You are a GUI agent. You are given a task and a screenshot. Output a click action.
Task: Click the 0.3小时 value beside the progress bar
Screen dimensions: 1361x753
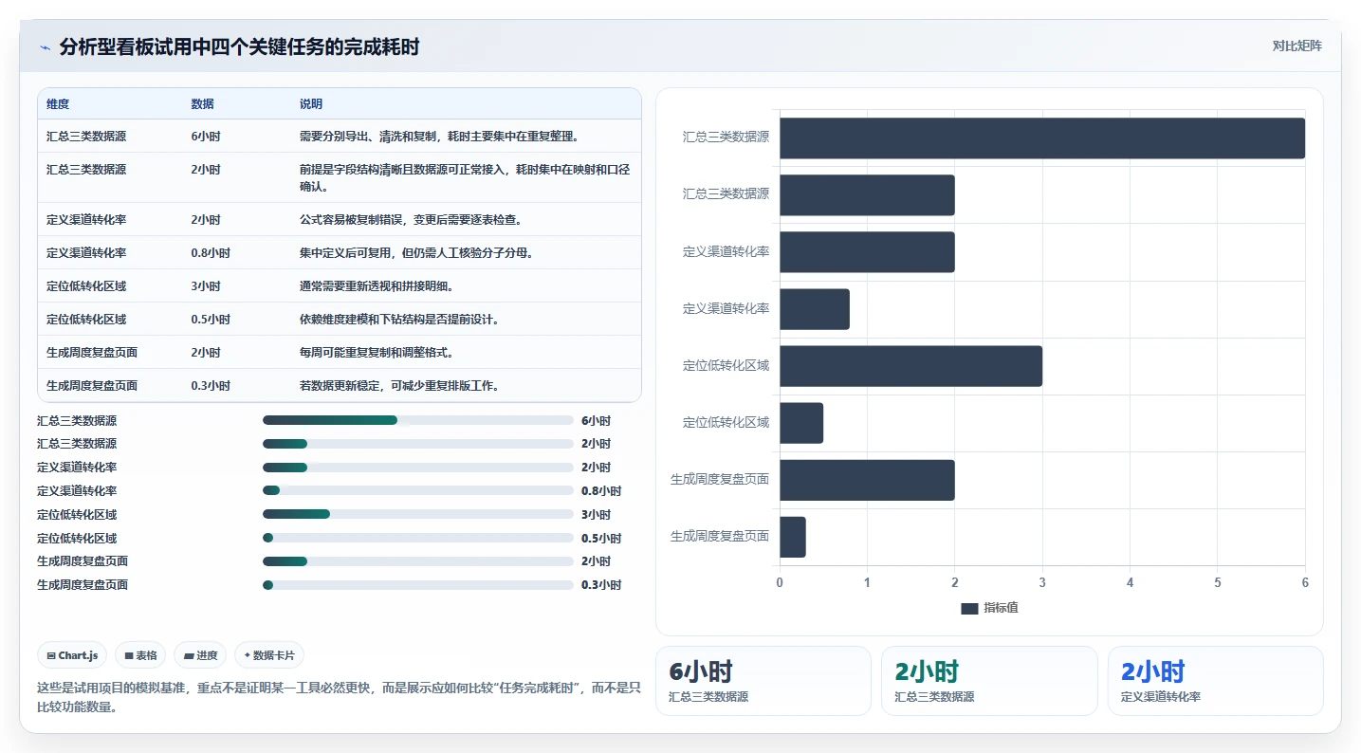(x=601, y=585)
